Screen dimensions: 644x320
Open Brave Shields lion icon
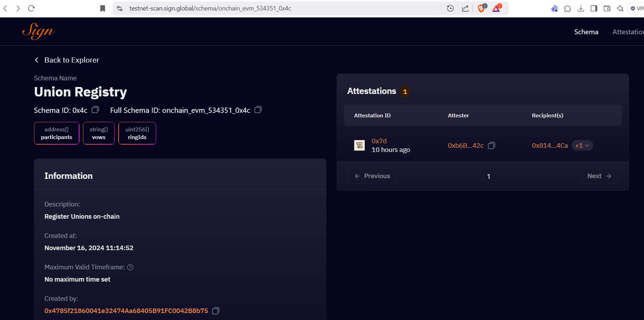click(482, 8)
